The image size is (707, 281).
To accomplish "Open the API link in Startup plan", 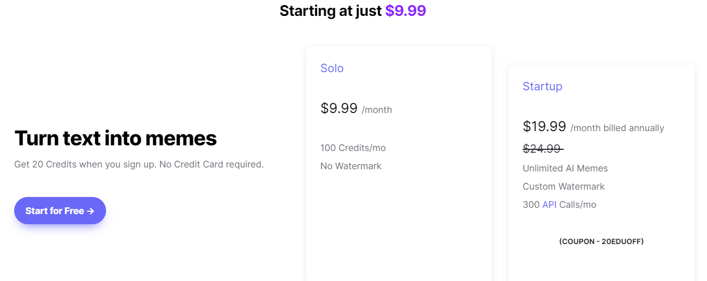I will [549, 204].
